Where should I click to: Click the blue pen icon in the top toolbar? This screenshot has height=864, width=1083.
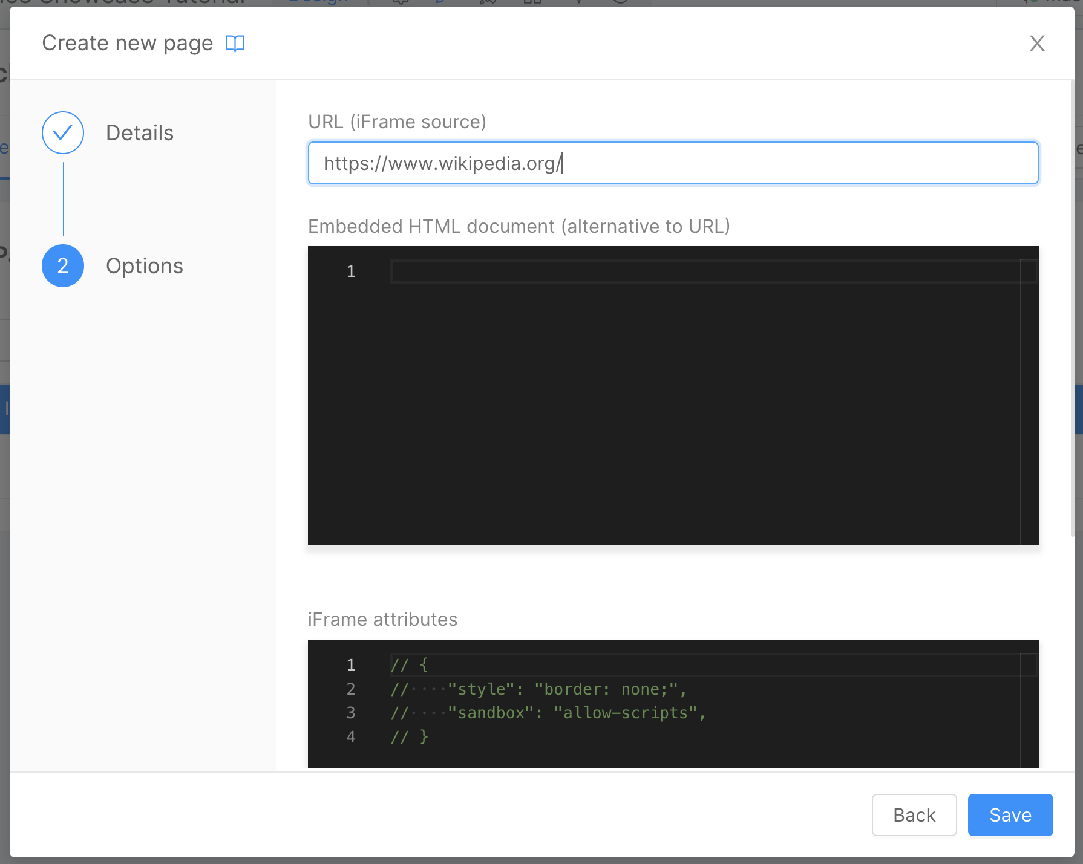[440, 3]
